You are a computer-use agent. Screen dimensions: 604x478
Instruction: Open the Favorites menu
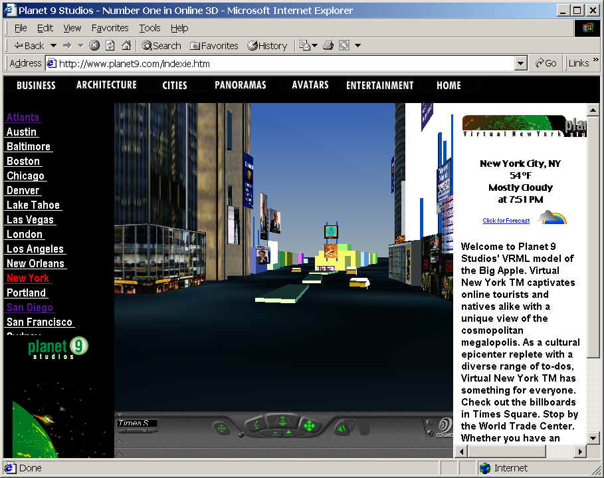pyautogui.click(x=110, y=28)
